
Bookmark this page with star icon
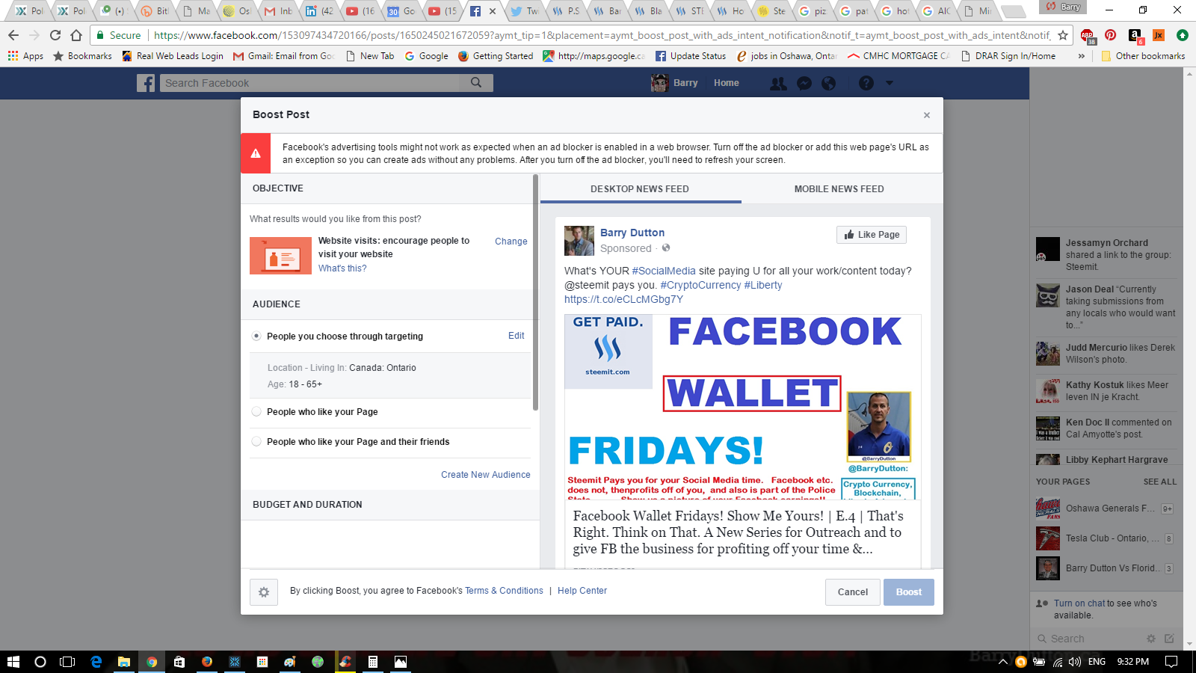(1063, 35)
